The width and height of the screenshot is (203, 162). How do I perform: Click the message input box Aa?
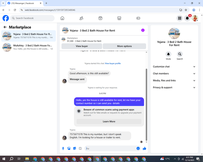[x=110, y=149]
